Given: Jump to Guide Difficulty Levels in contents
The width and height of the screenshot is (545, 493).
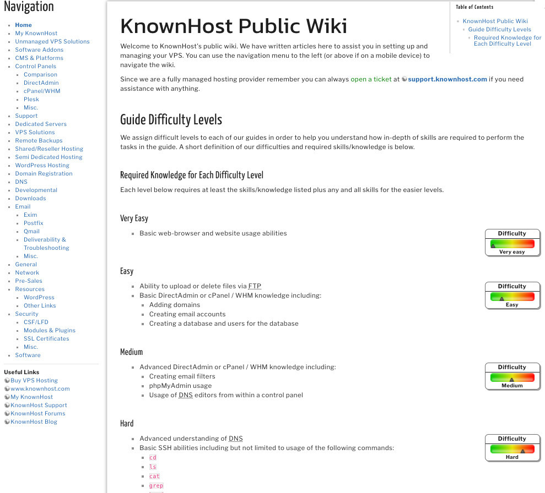Looking at the screenshot, I should [499, 30].
